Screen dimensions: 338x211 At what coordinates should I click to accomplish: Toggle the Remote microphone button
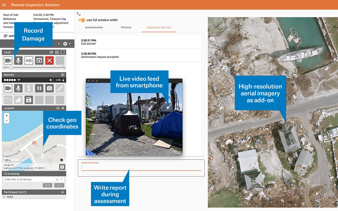coord(18,88)
